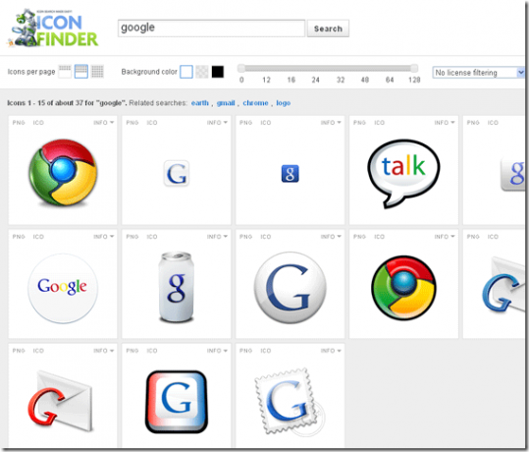The width and height of the screenshot is (529, 452).
Task: Click left handle of icon size slider
Action: click(x=241, y=68)
